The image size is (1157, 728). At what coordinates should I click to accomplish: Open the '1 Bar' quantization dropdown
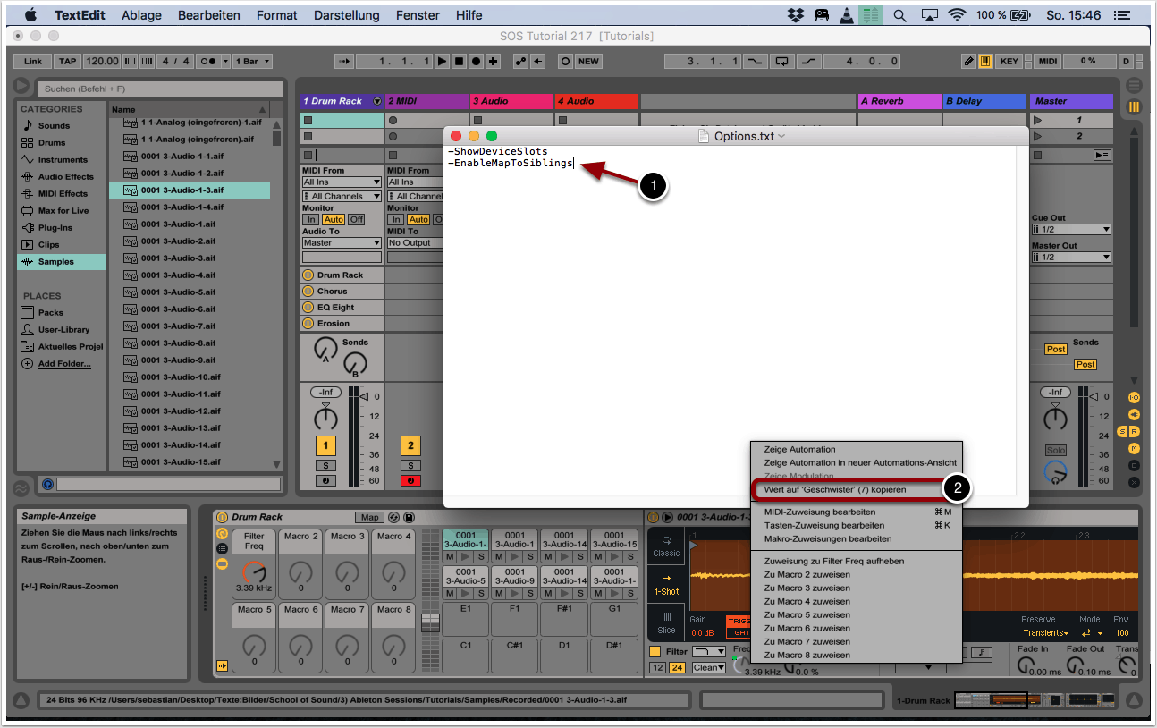coord(252,61)
